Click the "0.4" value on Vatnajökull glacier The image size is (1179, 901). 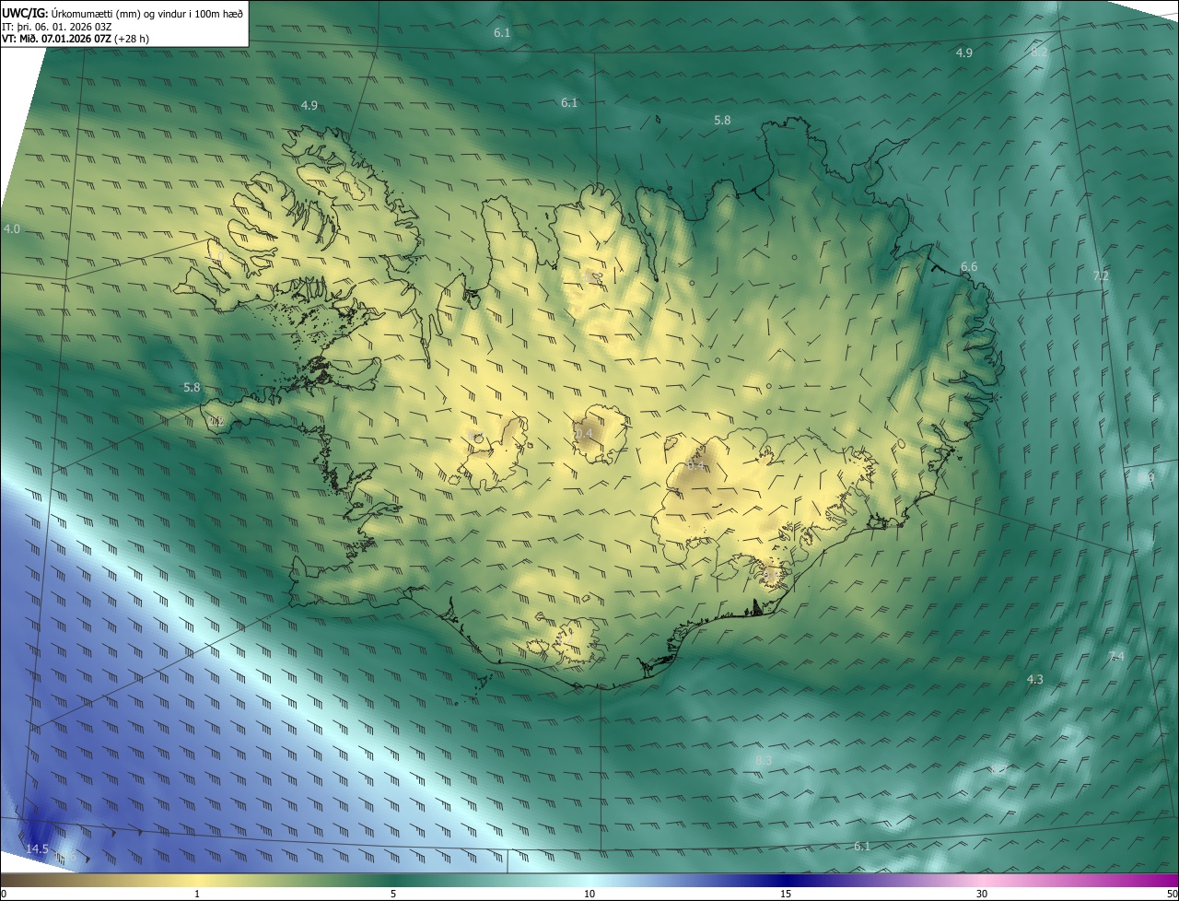[x=696, y=465]
